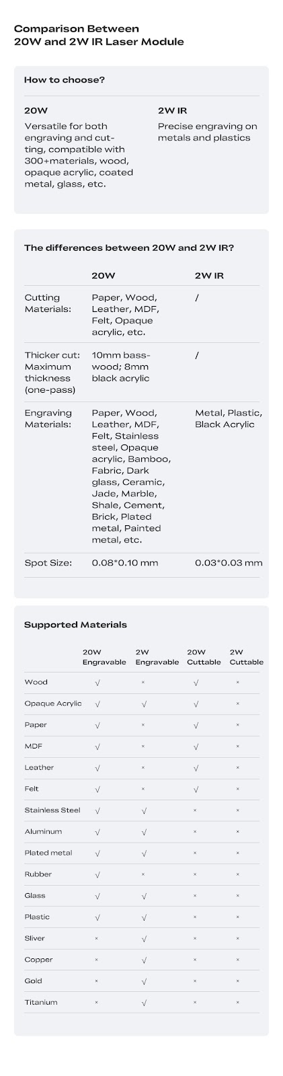Click the Titanium 2W Engravable check mark
Viewport: 283px width, 1076px height.
(144, 1003)
